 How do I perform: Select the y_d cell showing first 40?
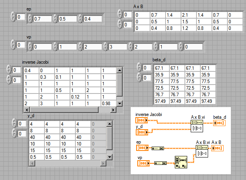[x=37, y=137]
